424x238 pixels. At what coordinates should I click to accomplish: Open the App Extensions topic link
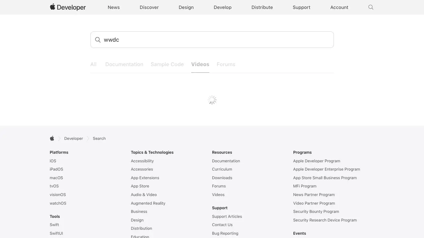click(145, 178)
